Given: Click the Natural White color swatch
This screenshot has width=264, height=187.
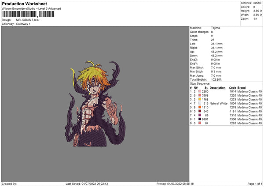Looking at the screenshot, I should click(x=200, y=103).
